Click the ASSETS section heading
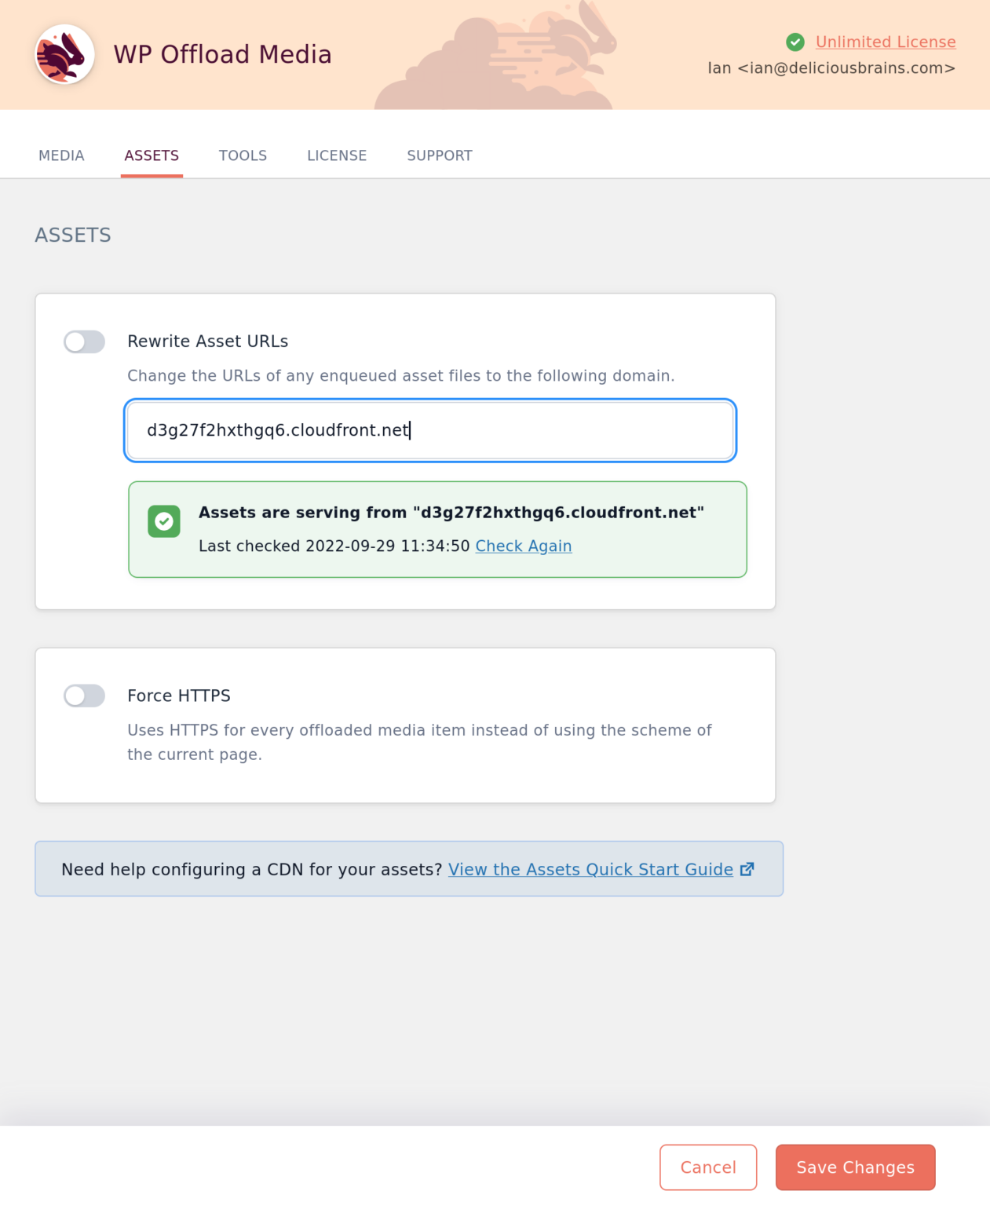 (73, 235)
